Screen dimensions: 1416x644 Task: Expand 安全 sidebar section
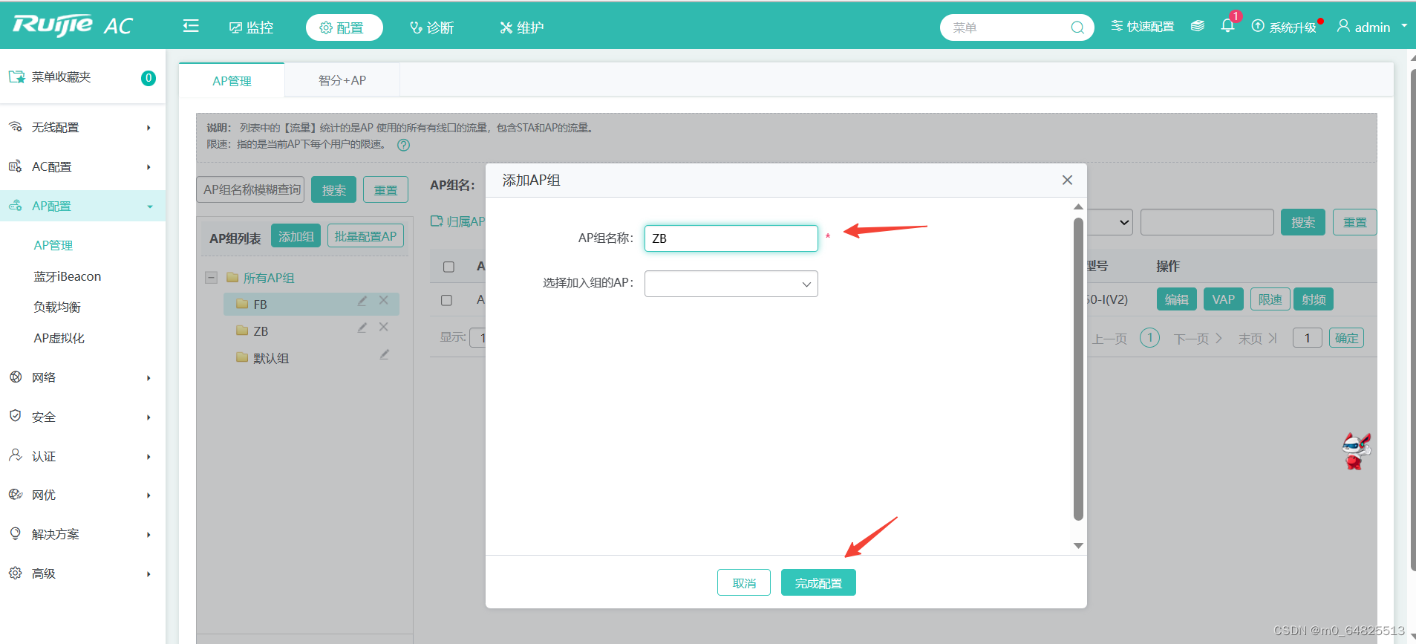[82, 417]
